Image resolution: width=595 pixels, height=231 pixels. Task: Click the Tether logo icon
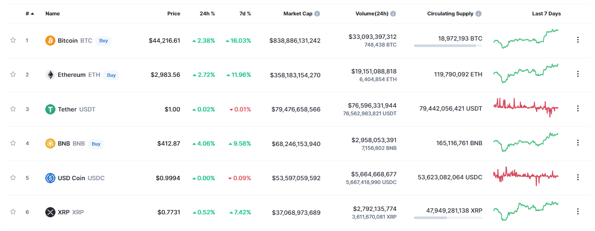click(x=50, y=109)
